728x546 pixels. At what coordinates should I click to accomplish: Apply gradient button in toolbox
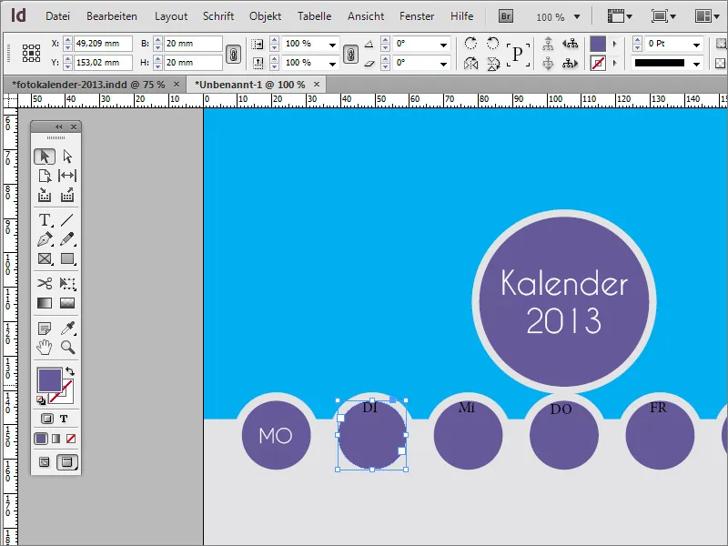click(x=56, y=439)
